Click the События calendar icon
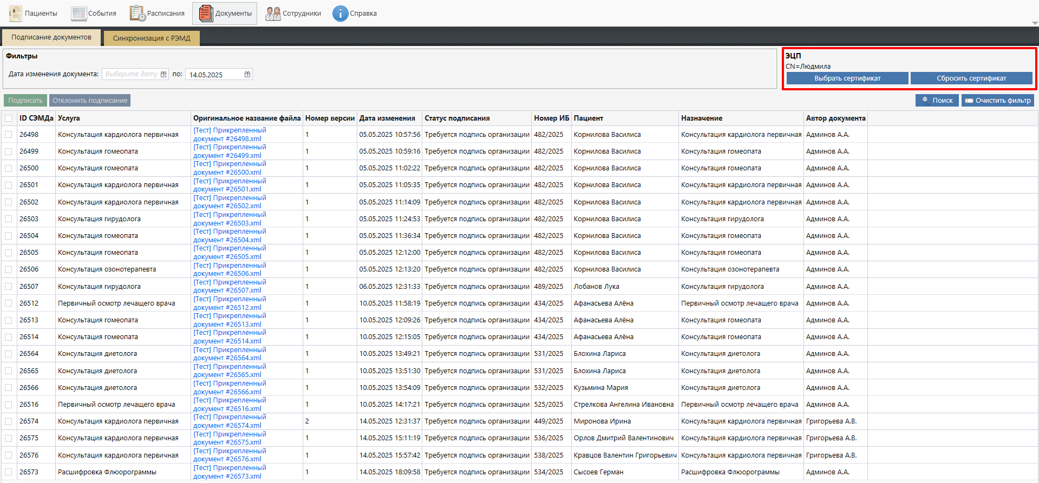This screenshot has width=1039, height=483. [x=79, y=14]
